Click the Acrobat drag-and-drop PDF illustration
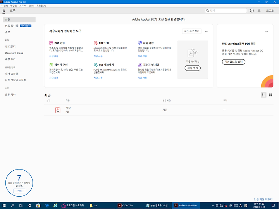Image resolution: width=279 pixels, height=209 pixels. coord(193,53)
